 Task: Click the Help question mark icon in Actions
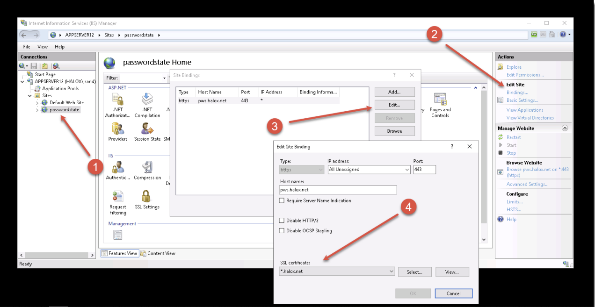pyautogui.click(x=501, y=219)
